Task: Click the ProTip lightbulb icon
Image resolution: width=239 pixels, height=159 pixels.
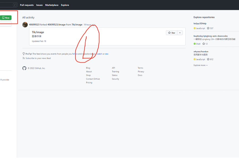Action: coord(24,54)
